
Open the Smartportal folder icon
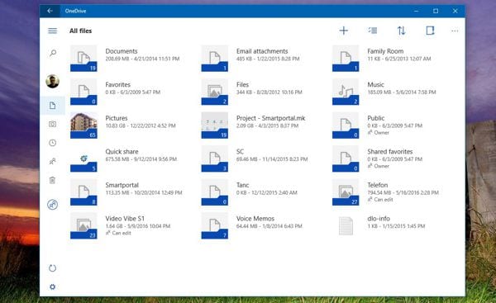83,192
